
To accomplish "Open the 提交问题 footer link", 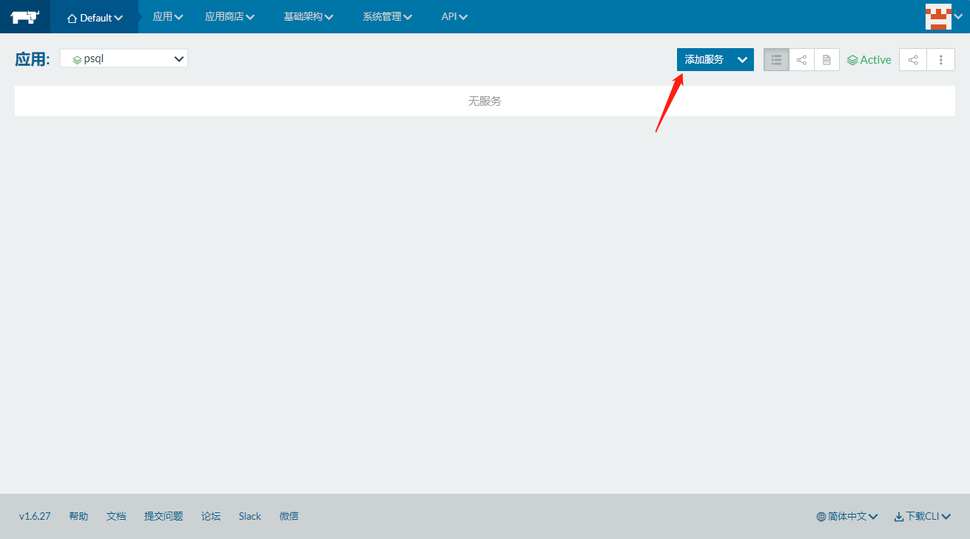I will coord(164,516).
